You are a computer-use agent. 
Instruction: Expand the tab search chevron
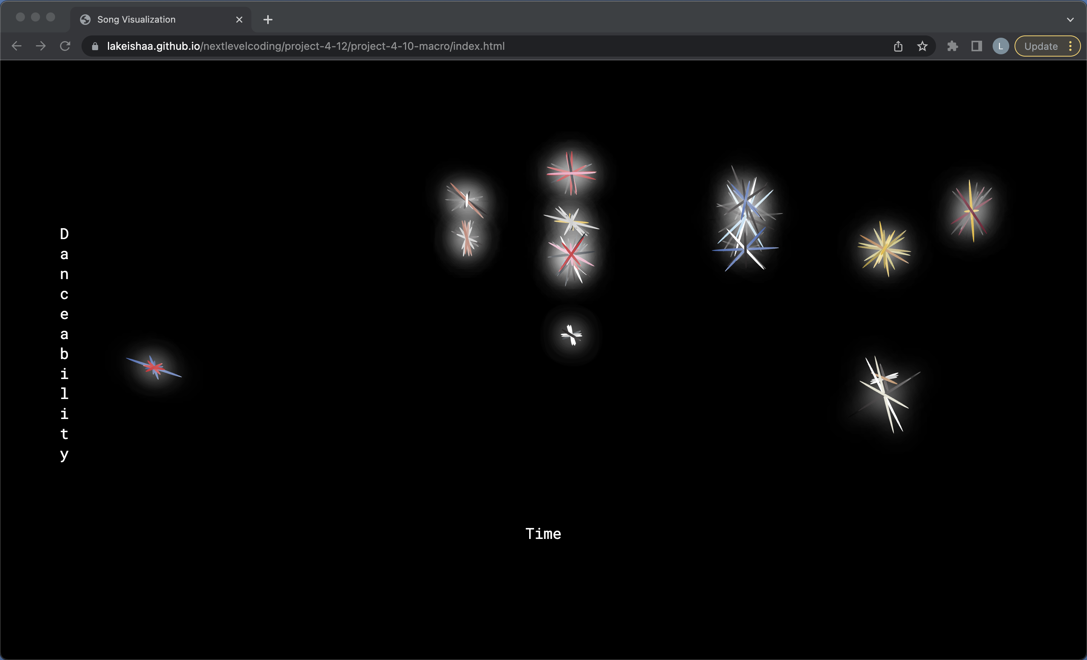click(1070, 19)
